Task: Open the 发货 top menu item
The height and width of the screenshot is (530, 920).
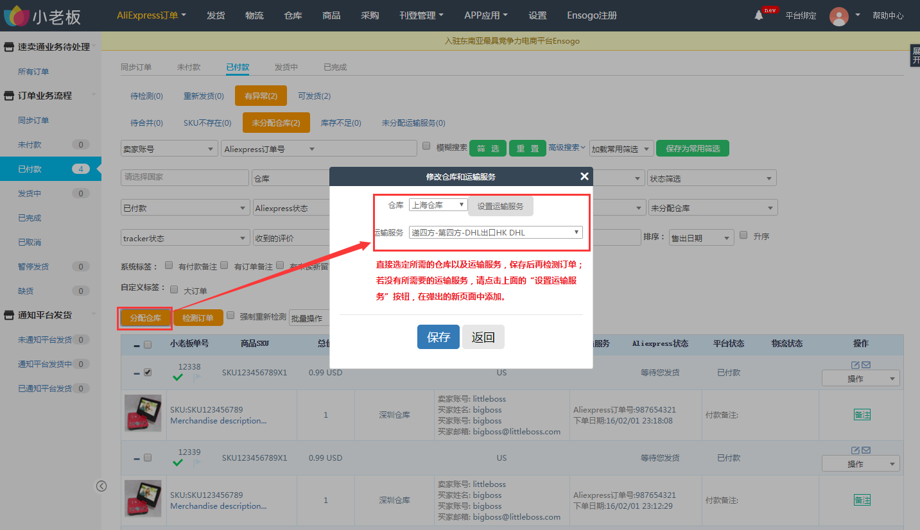Action: (216, 15)
